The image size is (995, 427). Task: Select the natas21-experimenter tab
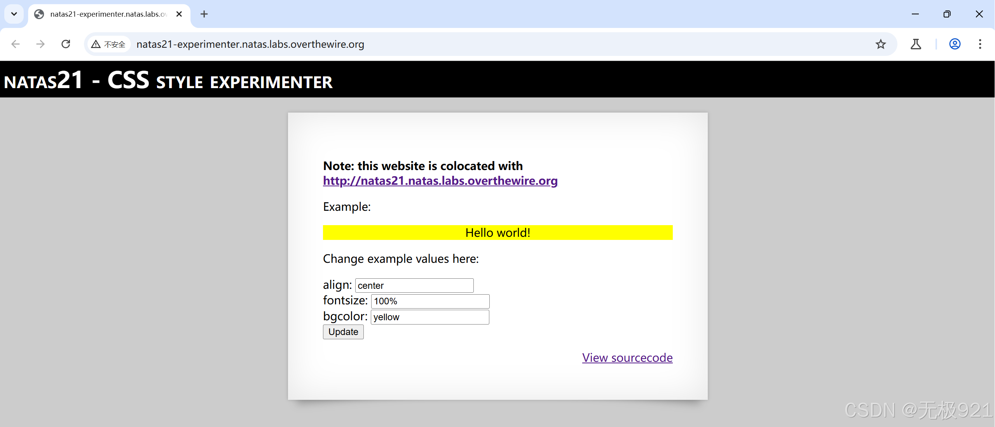(105, 14)
